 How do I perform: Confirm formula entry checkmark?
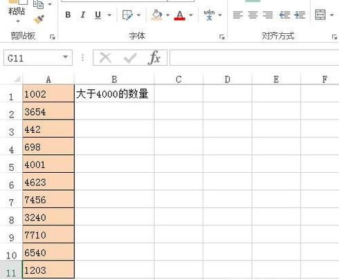(x=130, y=58)
